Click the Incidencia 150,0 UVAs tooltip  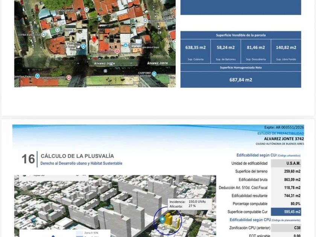pyautogui.click(x=190, y=204)
